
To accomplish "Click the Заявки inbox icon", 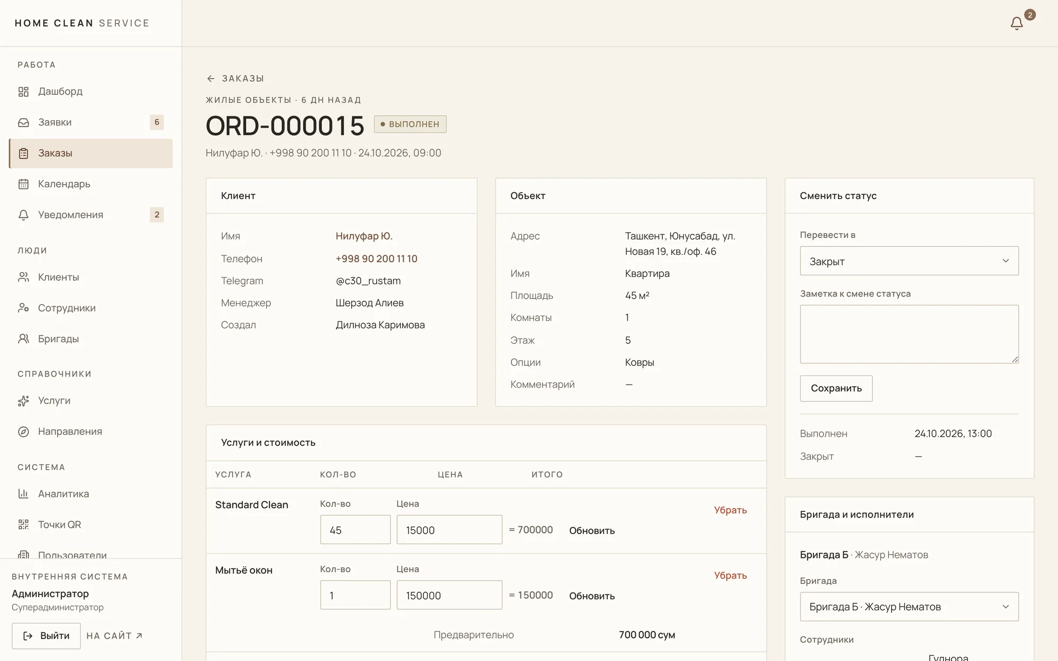I will pos(23,122).
